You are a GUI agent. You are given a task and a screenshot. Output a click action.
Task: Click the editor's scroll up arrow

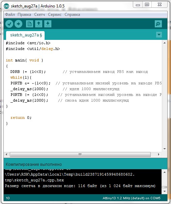165,43
